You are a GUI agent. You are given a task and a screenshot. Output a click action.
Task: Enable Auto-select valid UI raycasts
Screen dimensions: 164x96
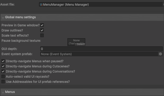[x=3, y=76]
